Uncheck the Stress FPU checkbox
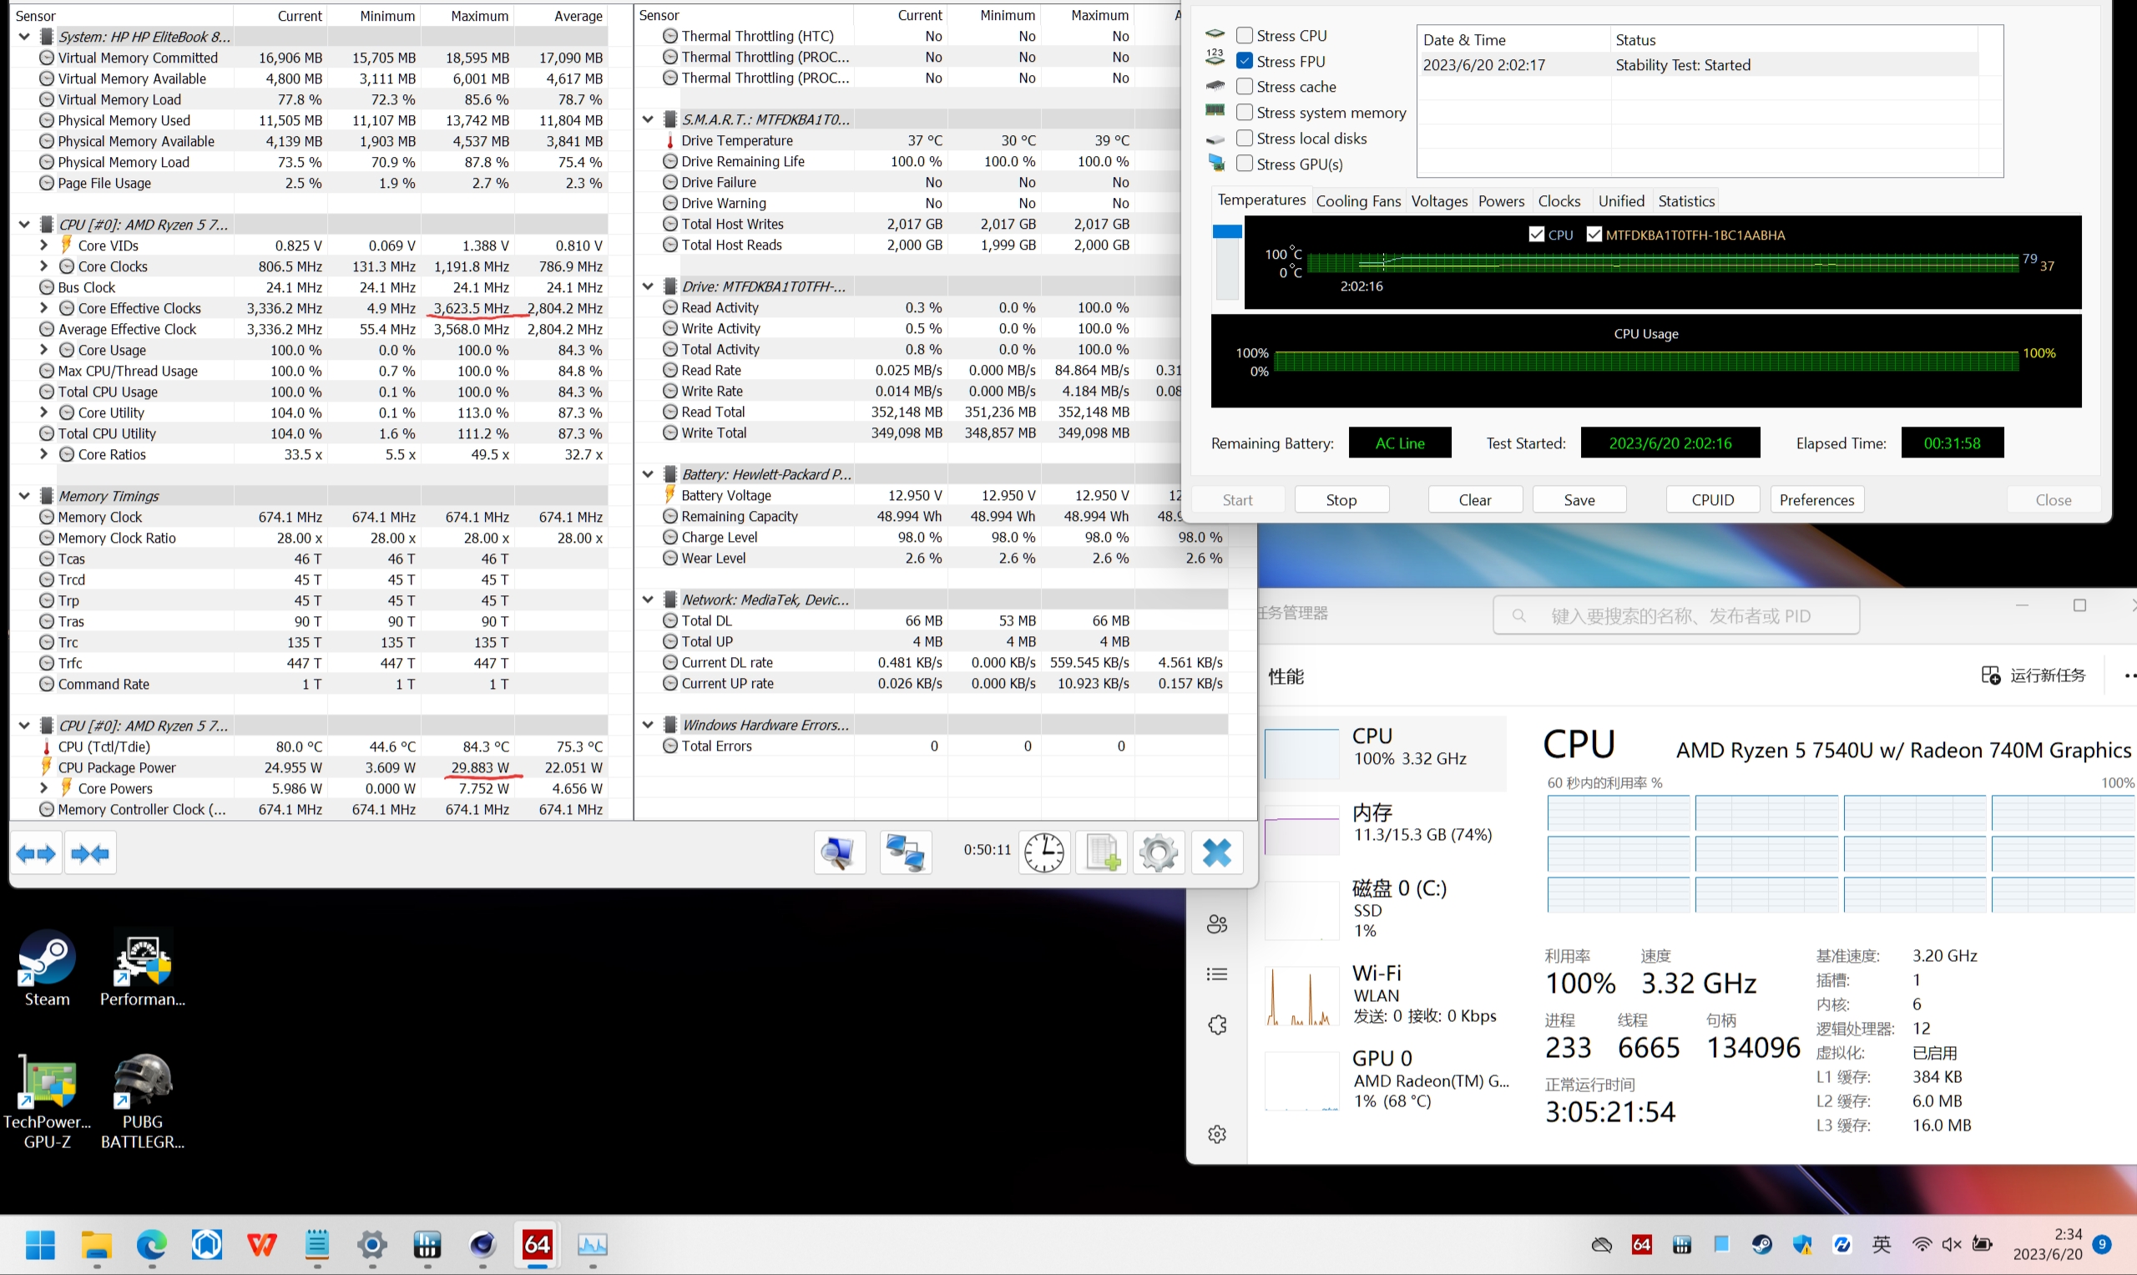 [1244, 61]
